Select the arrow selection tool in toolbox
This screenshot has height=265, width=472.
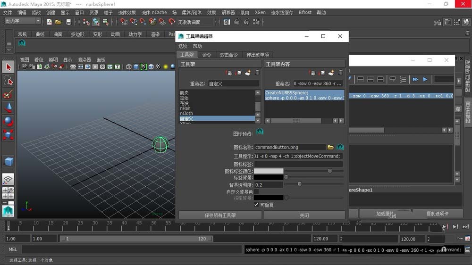(x=8, y=67)
